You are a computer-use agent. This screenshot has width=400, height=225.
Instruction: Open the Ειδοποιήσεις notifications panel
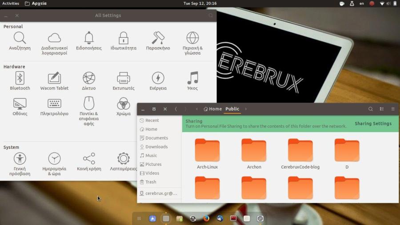tap(89, 41)
